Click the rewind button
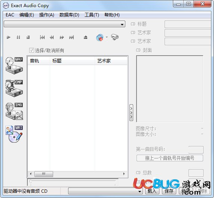Screen dimensions: 214x198 52,37
